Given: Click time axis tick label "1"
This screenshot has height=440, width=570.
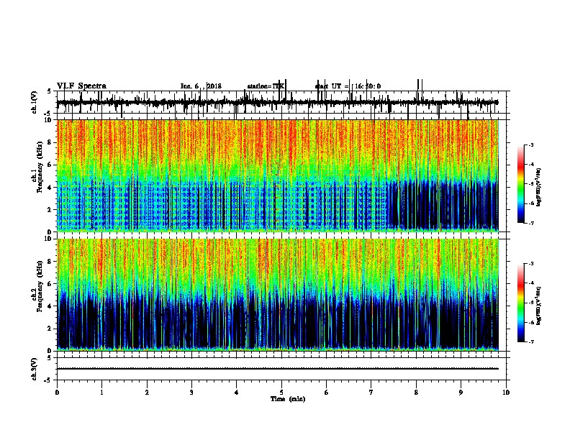Looking at the screenshot, I should (x=101, y=392).
